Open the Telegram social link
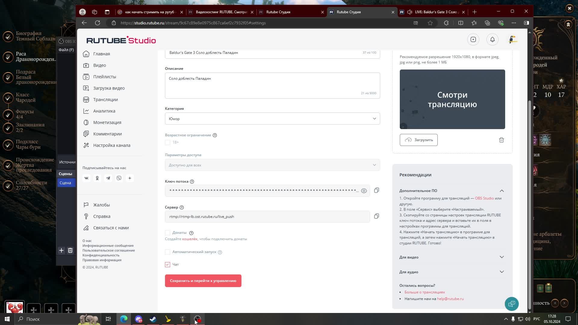This screenshot has width=578, height=325. [x=108, y=178]
